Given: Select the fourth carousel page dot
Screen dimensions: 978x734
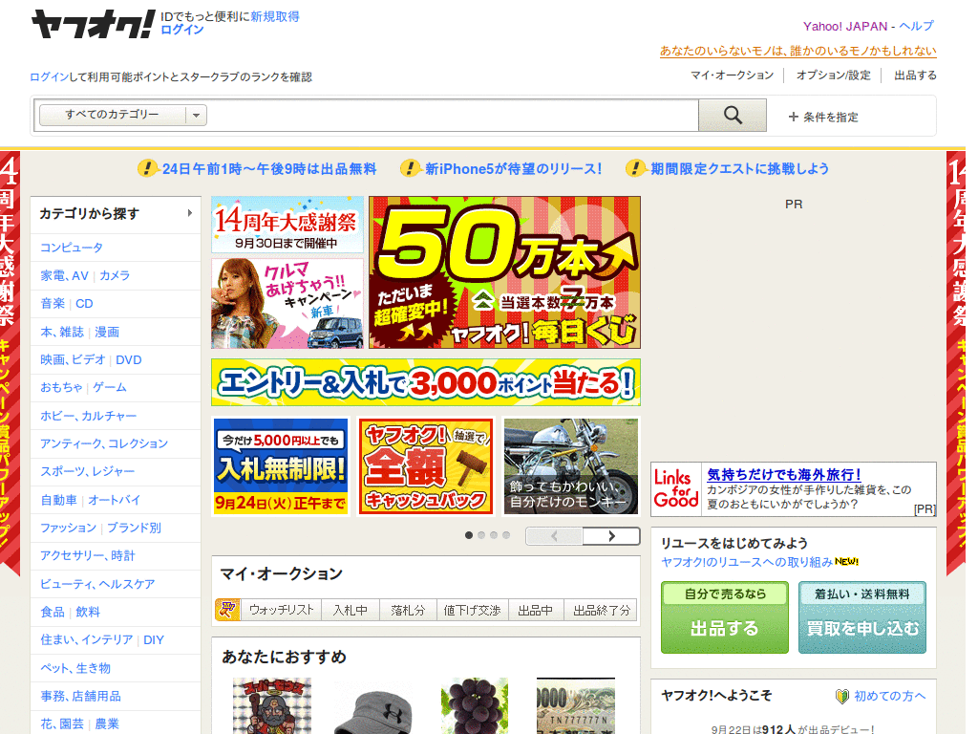Looking at the screenshot, I should coord(506,535).
